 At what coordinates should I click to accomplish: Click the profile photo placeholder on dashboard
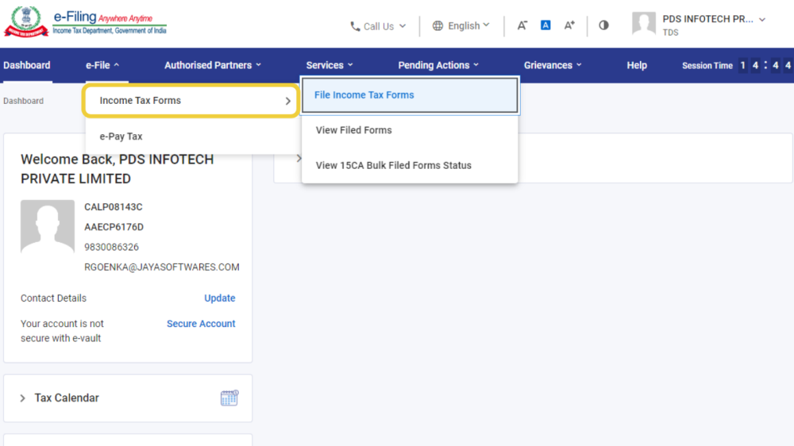pos(48,226)
